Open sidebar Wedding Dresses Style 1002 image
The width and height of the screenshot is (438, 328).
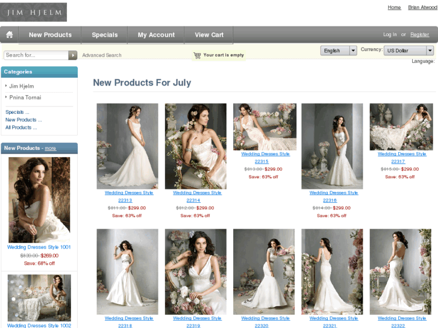(39, 298)
